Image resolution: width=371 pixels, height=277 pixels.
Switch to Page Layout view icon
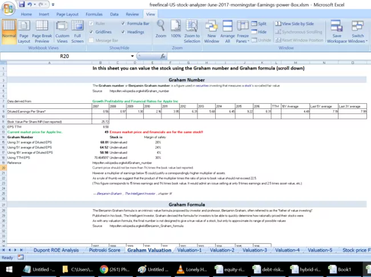point(24,31)
